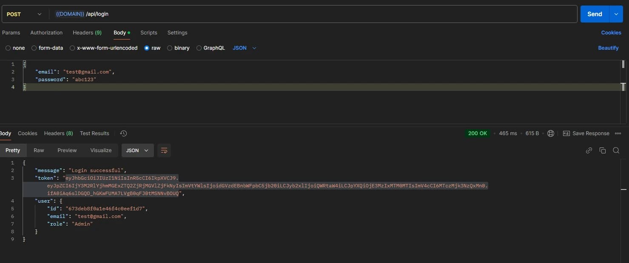Switch body format to GraphQL
This screenshot has height=263, width=629.
click(x=211, y=48)
